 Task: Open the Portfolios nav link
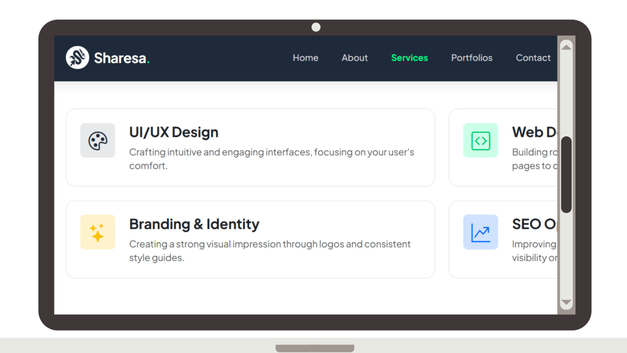pos(472,58)
